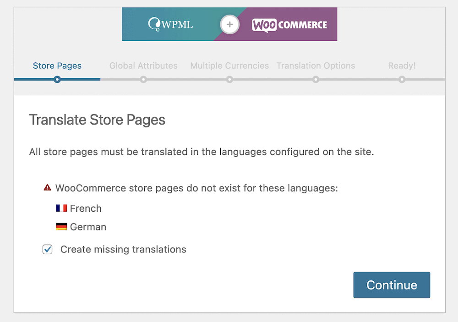
Task: Click the WooCommerce logo in banner
Action: (x=289, y=25)
